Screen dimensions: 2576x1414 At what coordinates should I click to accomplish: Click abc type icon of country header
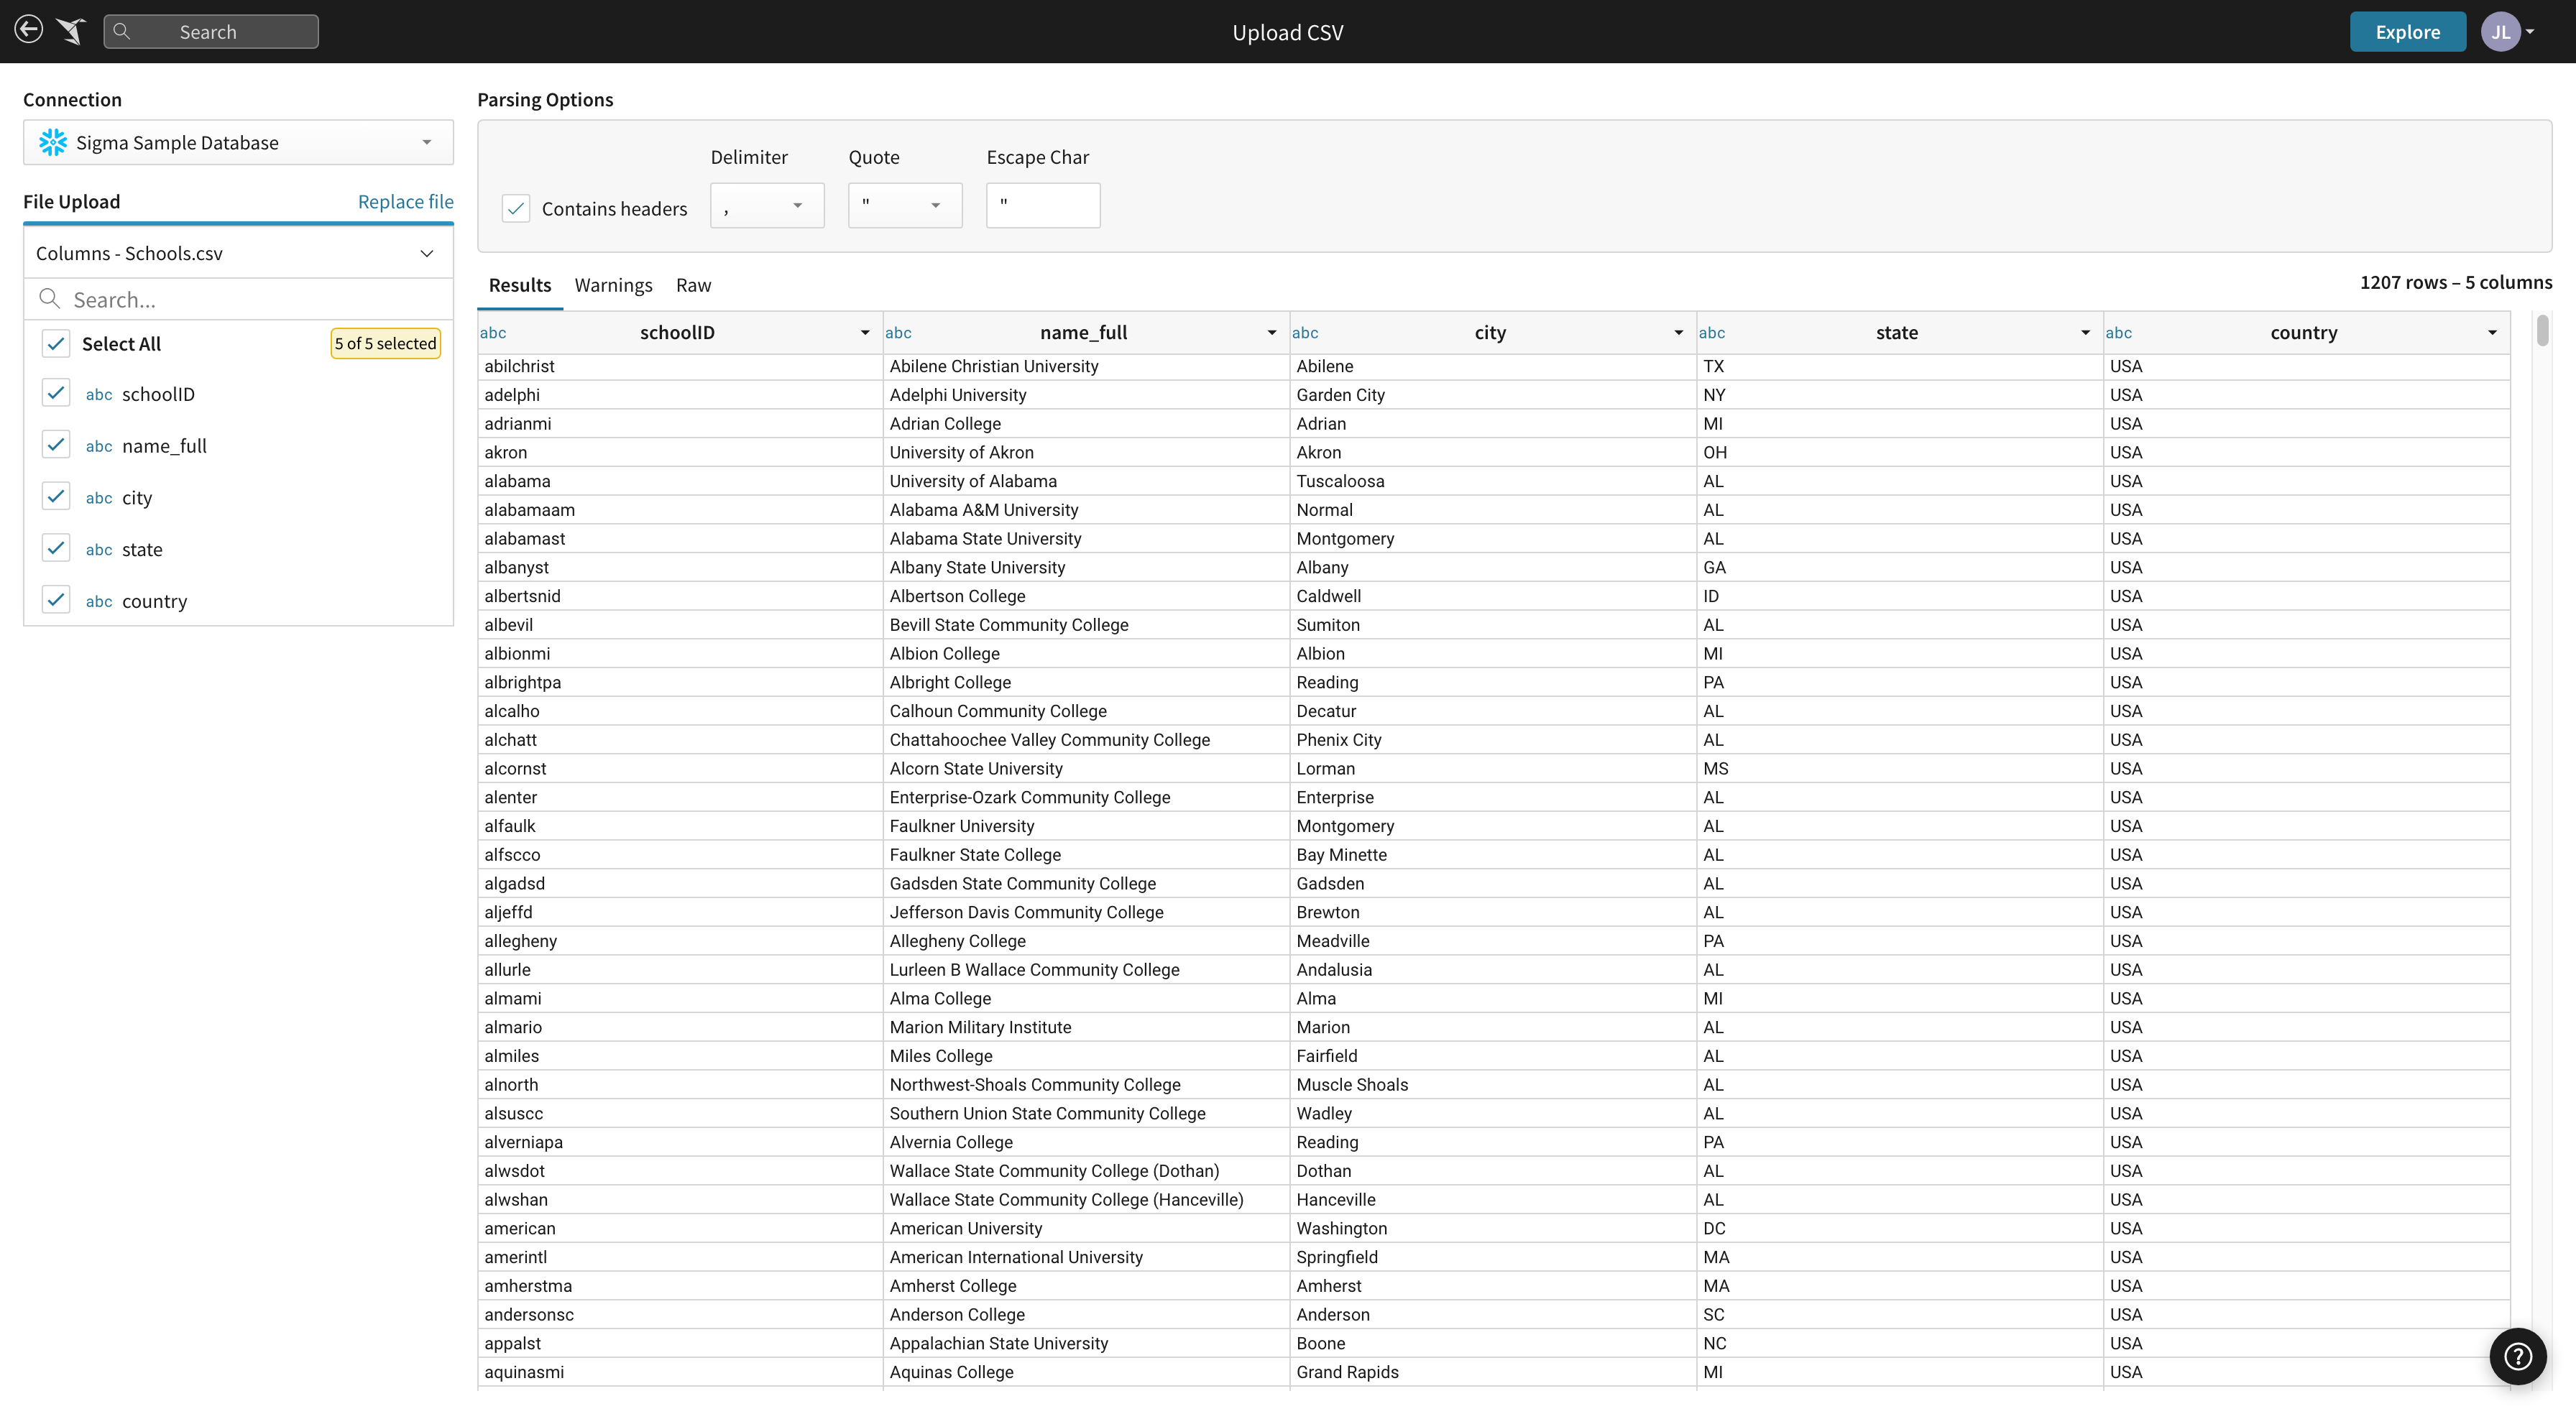pos(2118,332)
